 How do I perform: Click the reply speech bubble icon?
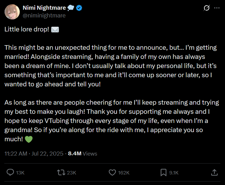(10, 172)
